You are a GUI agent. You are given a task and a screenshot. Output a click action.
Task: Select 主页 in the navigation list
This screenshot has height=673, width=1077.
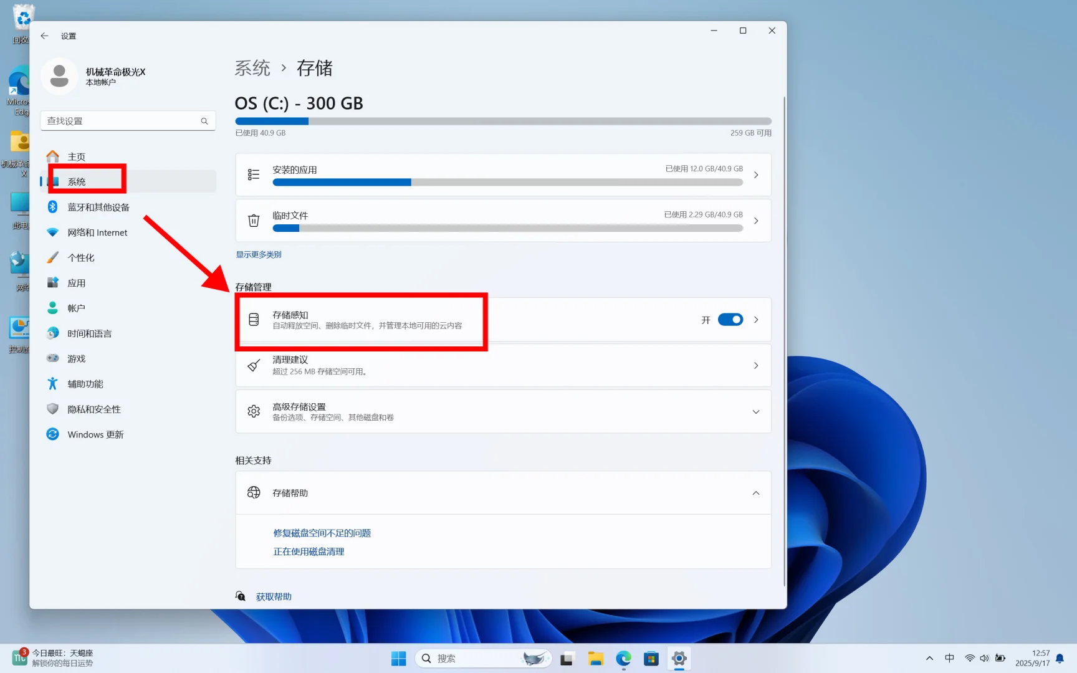[x=77, y=156]
